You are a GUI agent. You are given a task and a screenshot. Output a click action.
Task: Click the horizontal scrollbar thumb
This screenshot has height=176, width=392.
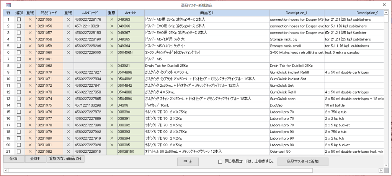(x=160, y=170)
